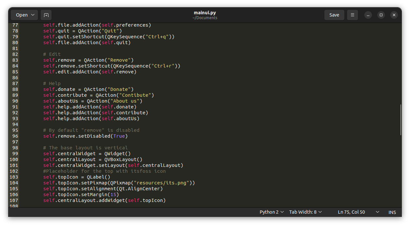Click the True keyword on line 96
Viewport: 410px width, 226px height.
tap(119, 136)
